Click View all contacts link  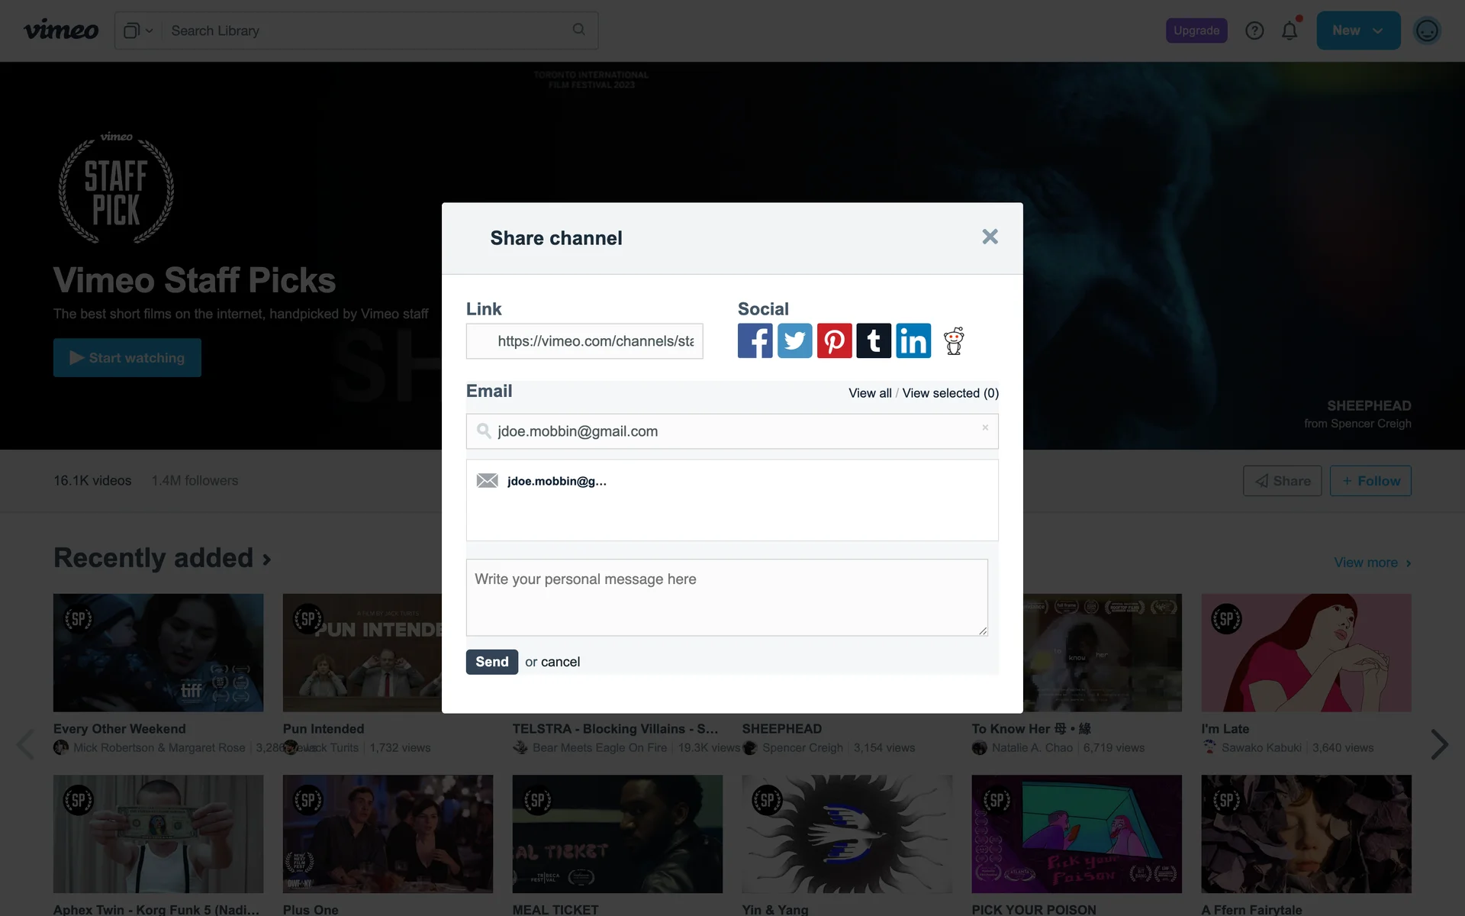click(870, 393)
